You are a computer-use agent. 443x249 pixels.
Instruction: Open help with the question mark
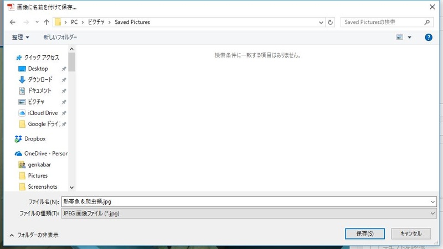click(x=428, y=37)
